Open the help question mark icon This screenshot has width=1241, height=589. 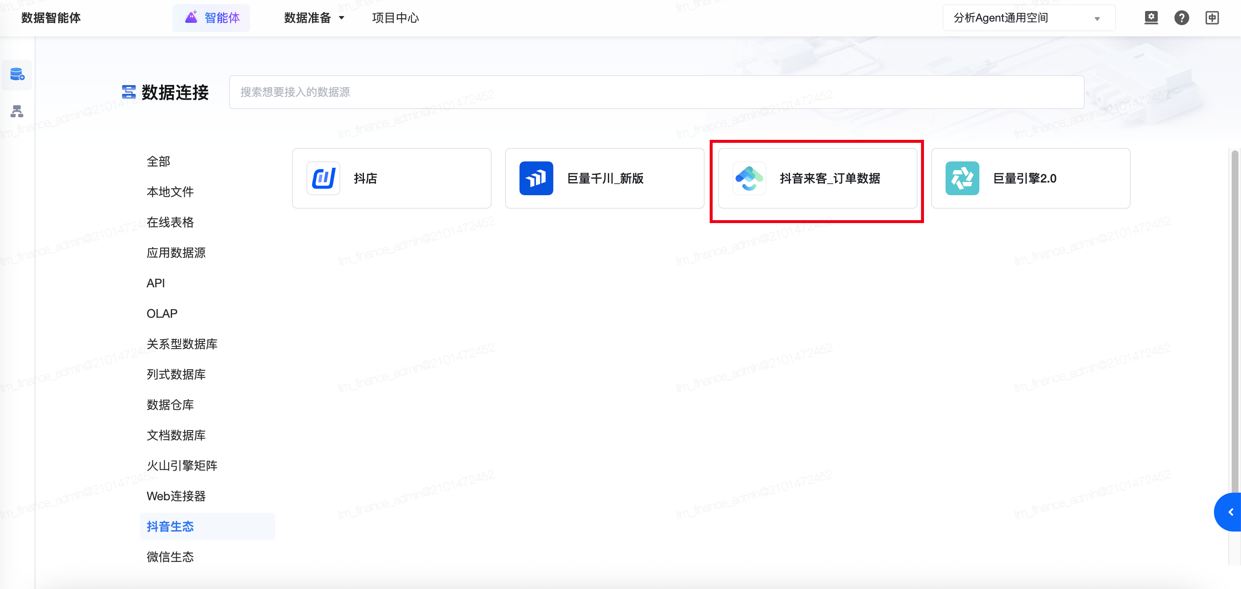point(1181,18)
